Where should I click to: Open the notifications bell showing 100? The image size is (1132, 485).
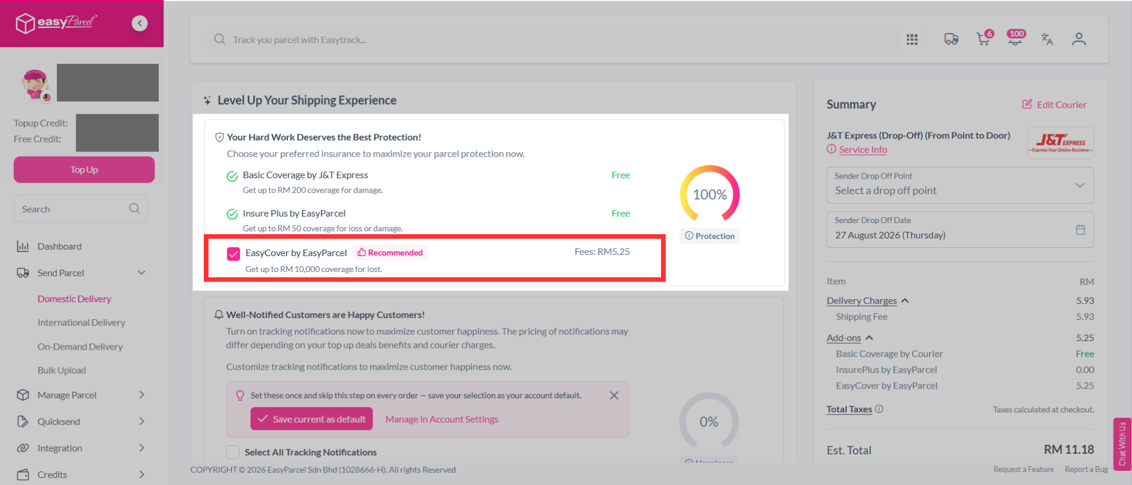tap(1016, 38)
